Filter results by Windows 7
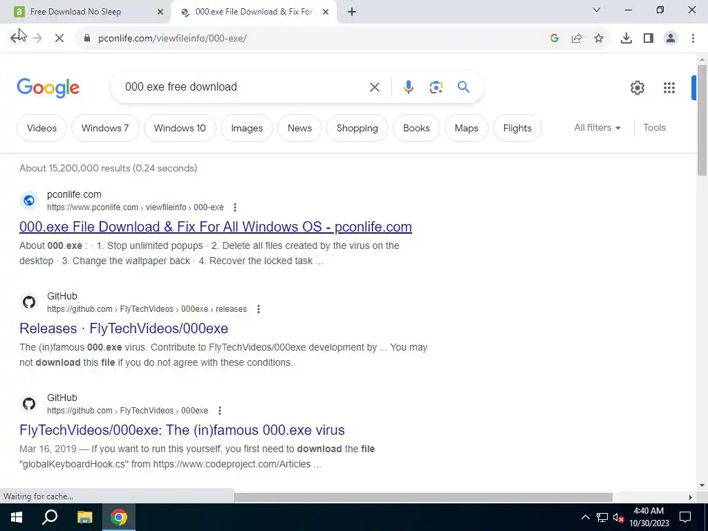The image size is (708, 531). pos(105,128)
